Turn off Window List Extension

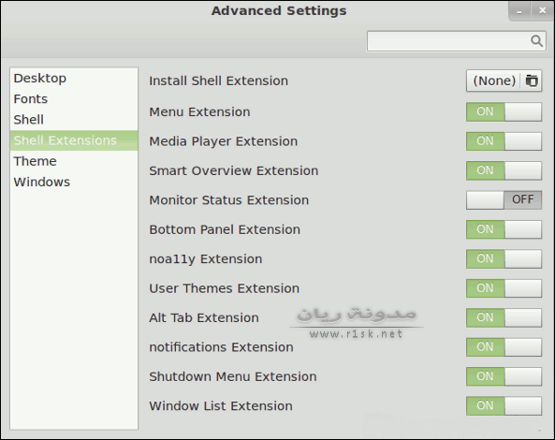504,405
